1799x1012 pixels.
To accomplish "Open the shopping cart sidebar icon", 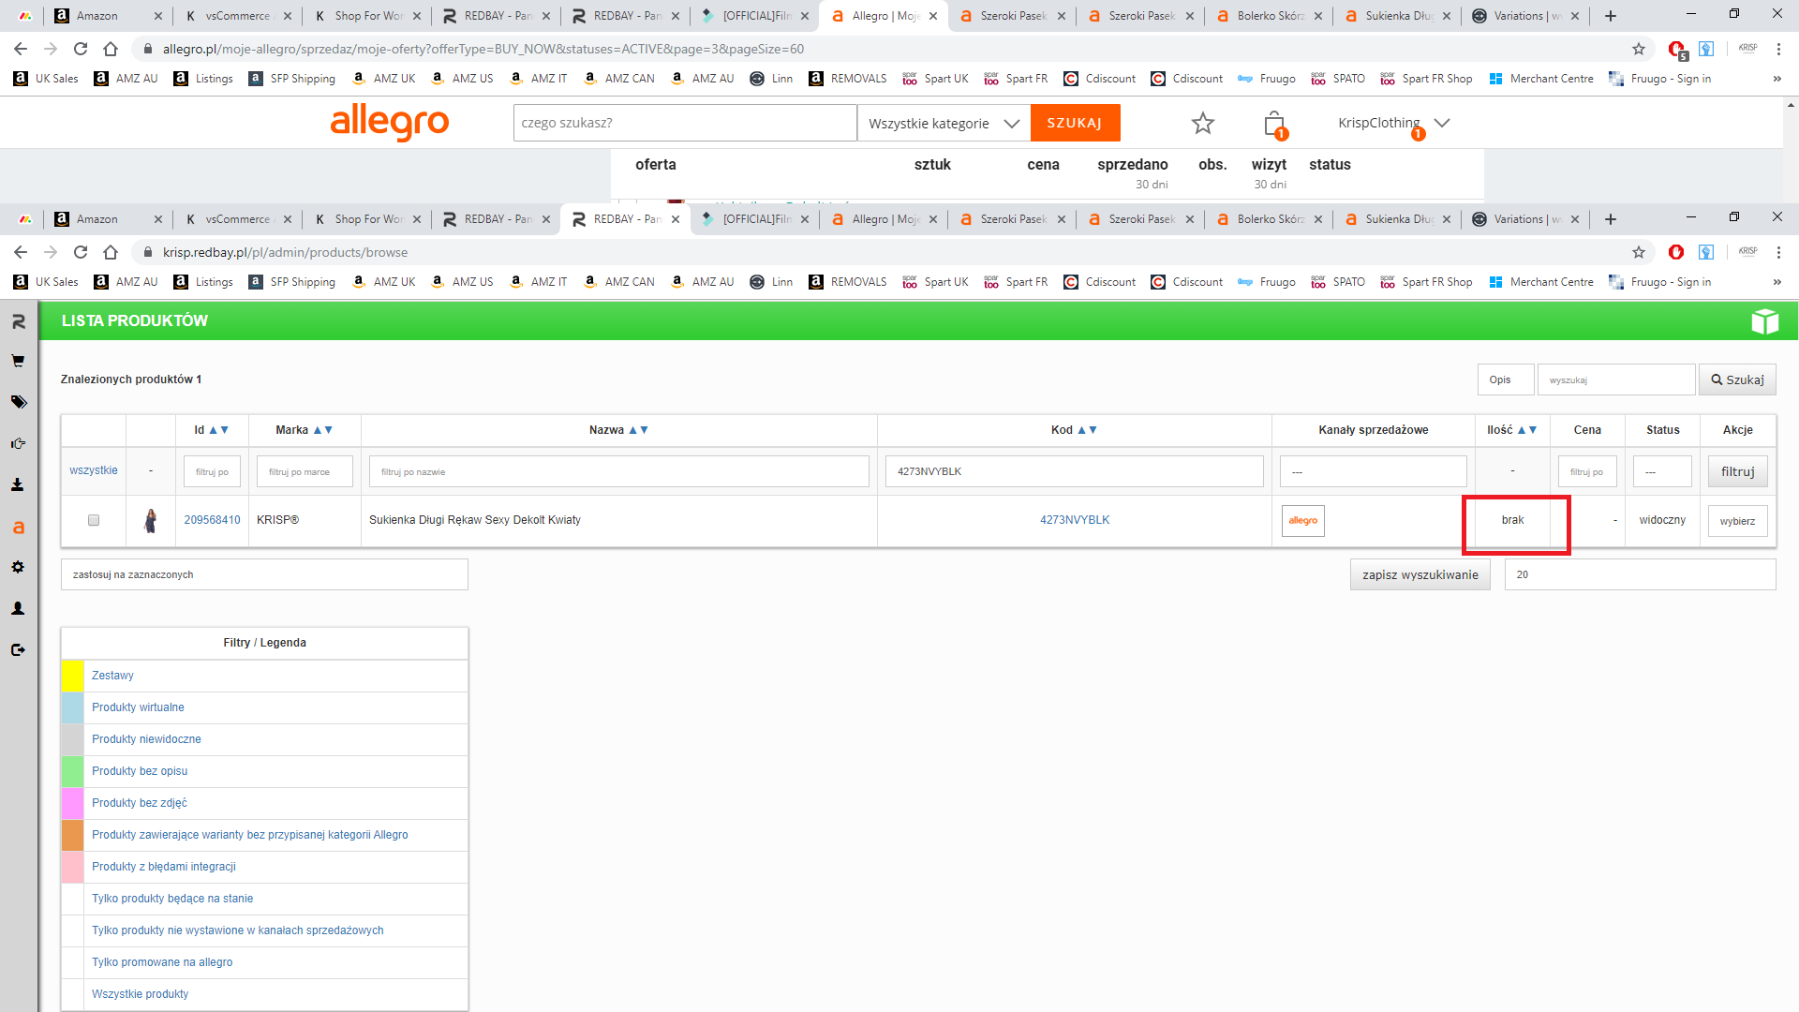I will coord(18,361).
